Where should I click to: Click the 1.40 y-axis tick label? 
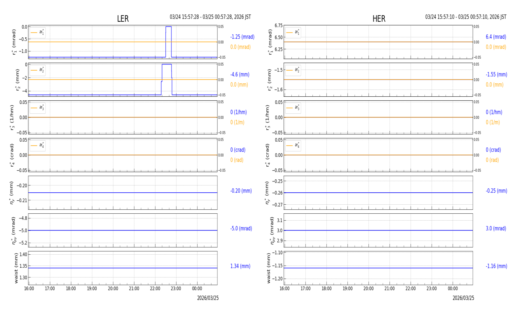[x=23, y=254]
